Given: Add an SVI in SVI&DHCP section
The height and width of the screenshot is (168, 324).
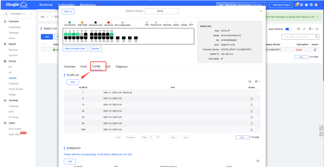Looking at the screenshot, I should pos(70,161).
